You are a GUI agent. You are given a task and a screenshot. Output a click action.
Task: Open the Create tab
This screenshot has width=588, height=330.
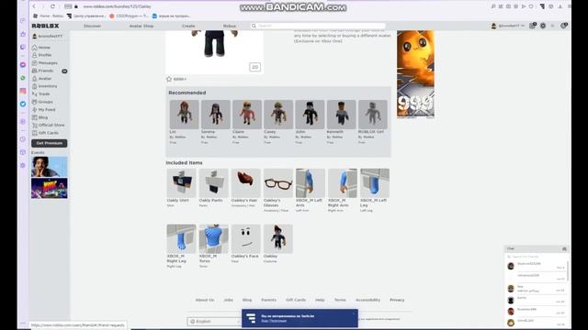pos(188,26)
